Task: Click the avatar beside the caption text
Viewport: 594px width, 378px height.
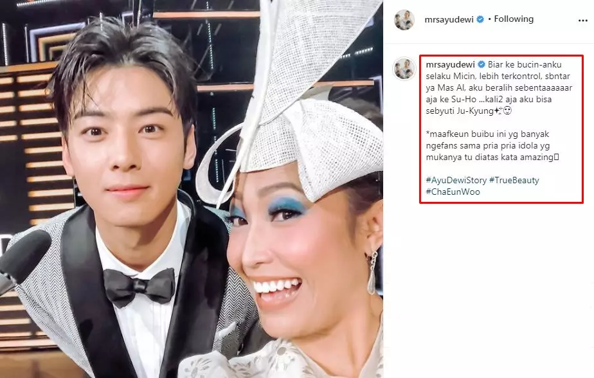Action: (404, 69)
